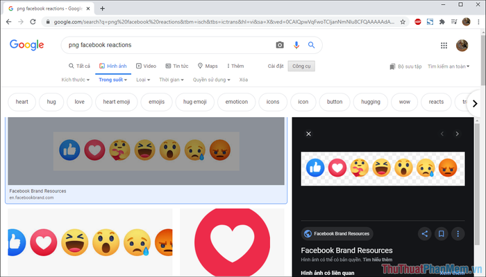Image resolution: width=486 pixels, height=277 pixels.
Task: Start voice search with microphone icon
Action: [x=296, y=45]
